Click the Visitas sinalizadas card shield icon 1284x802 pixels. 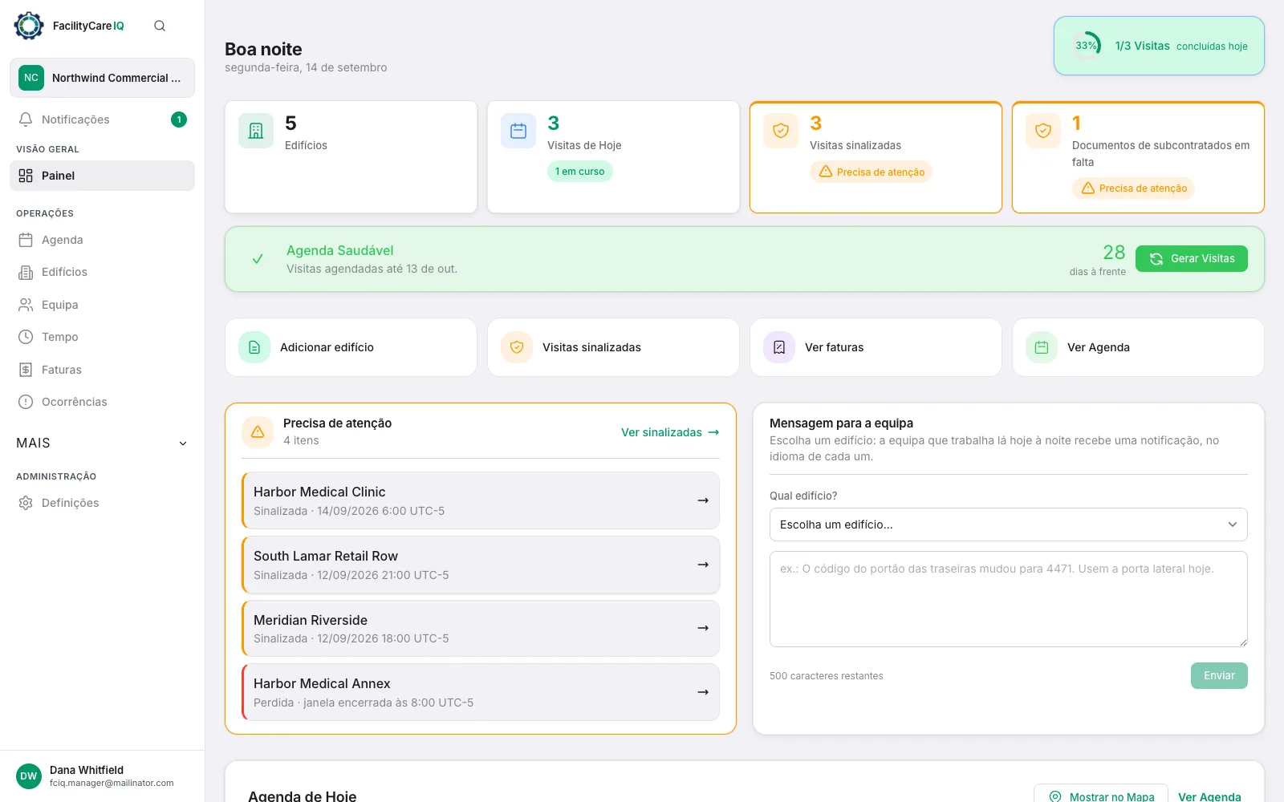[x=781, y=131]
